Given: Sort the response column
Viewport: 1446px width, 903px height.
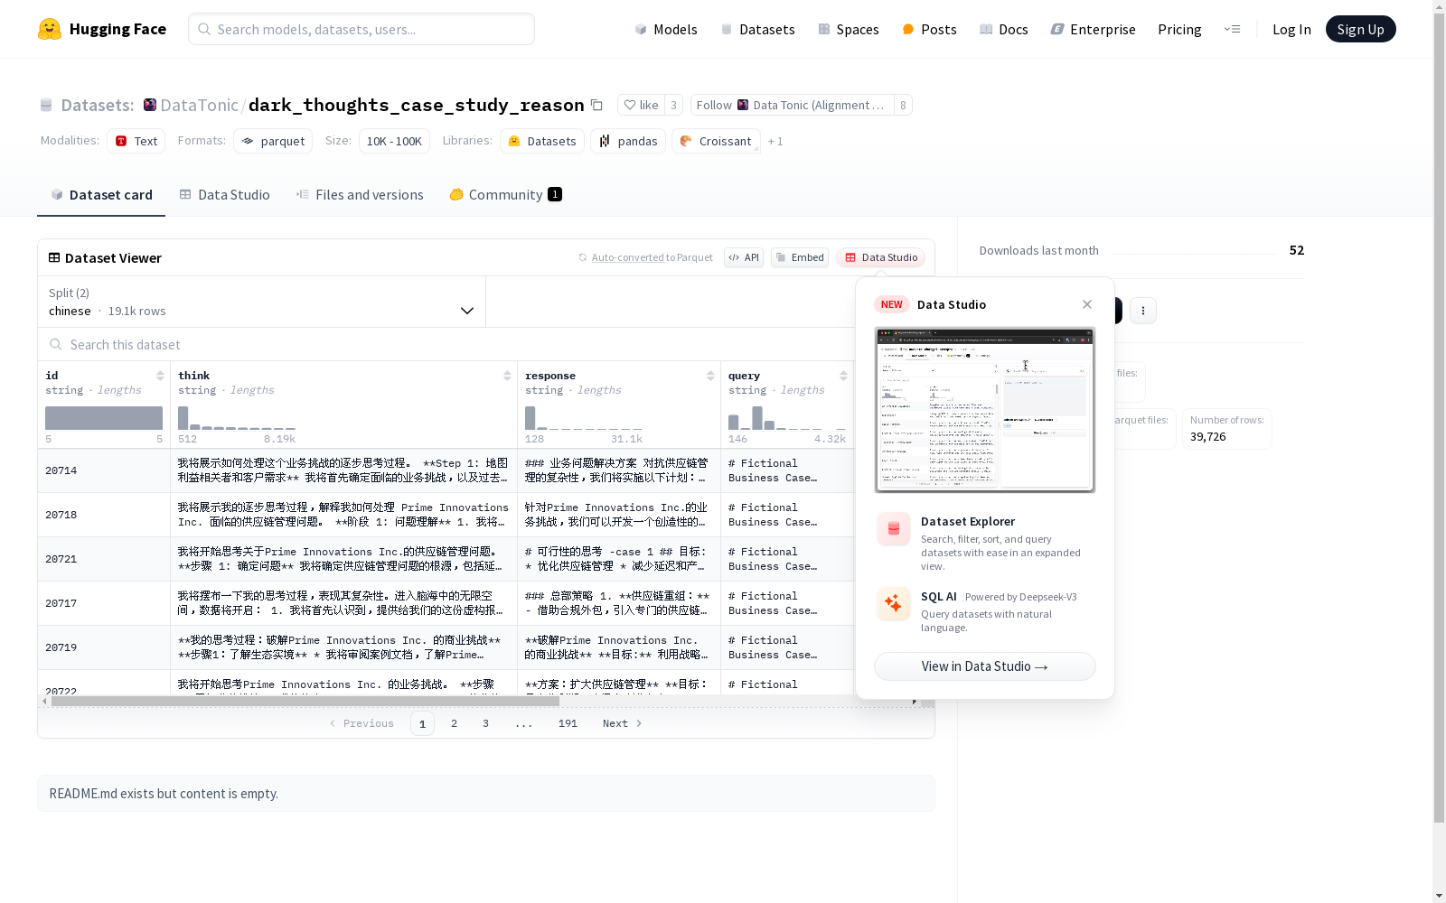Looking at the screenshot, I should pyautogui.click(x=710, y=376).
